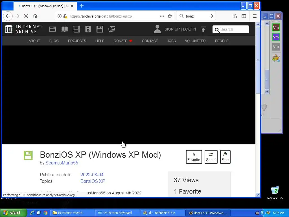Stop loading the page
289x217 pixels.
(26, 16)
